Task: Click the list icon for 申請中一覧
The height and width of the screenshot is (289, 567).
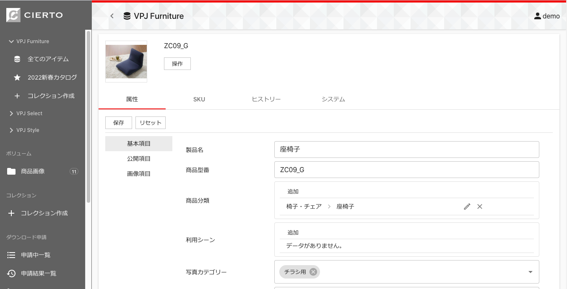Action: click(11, 255)
